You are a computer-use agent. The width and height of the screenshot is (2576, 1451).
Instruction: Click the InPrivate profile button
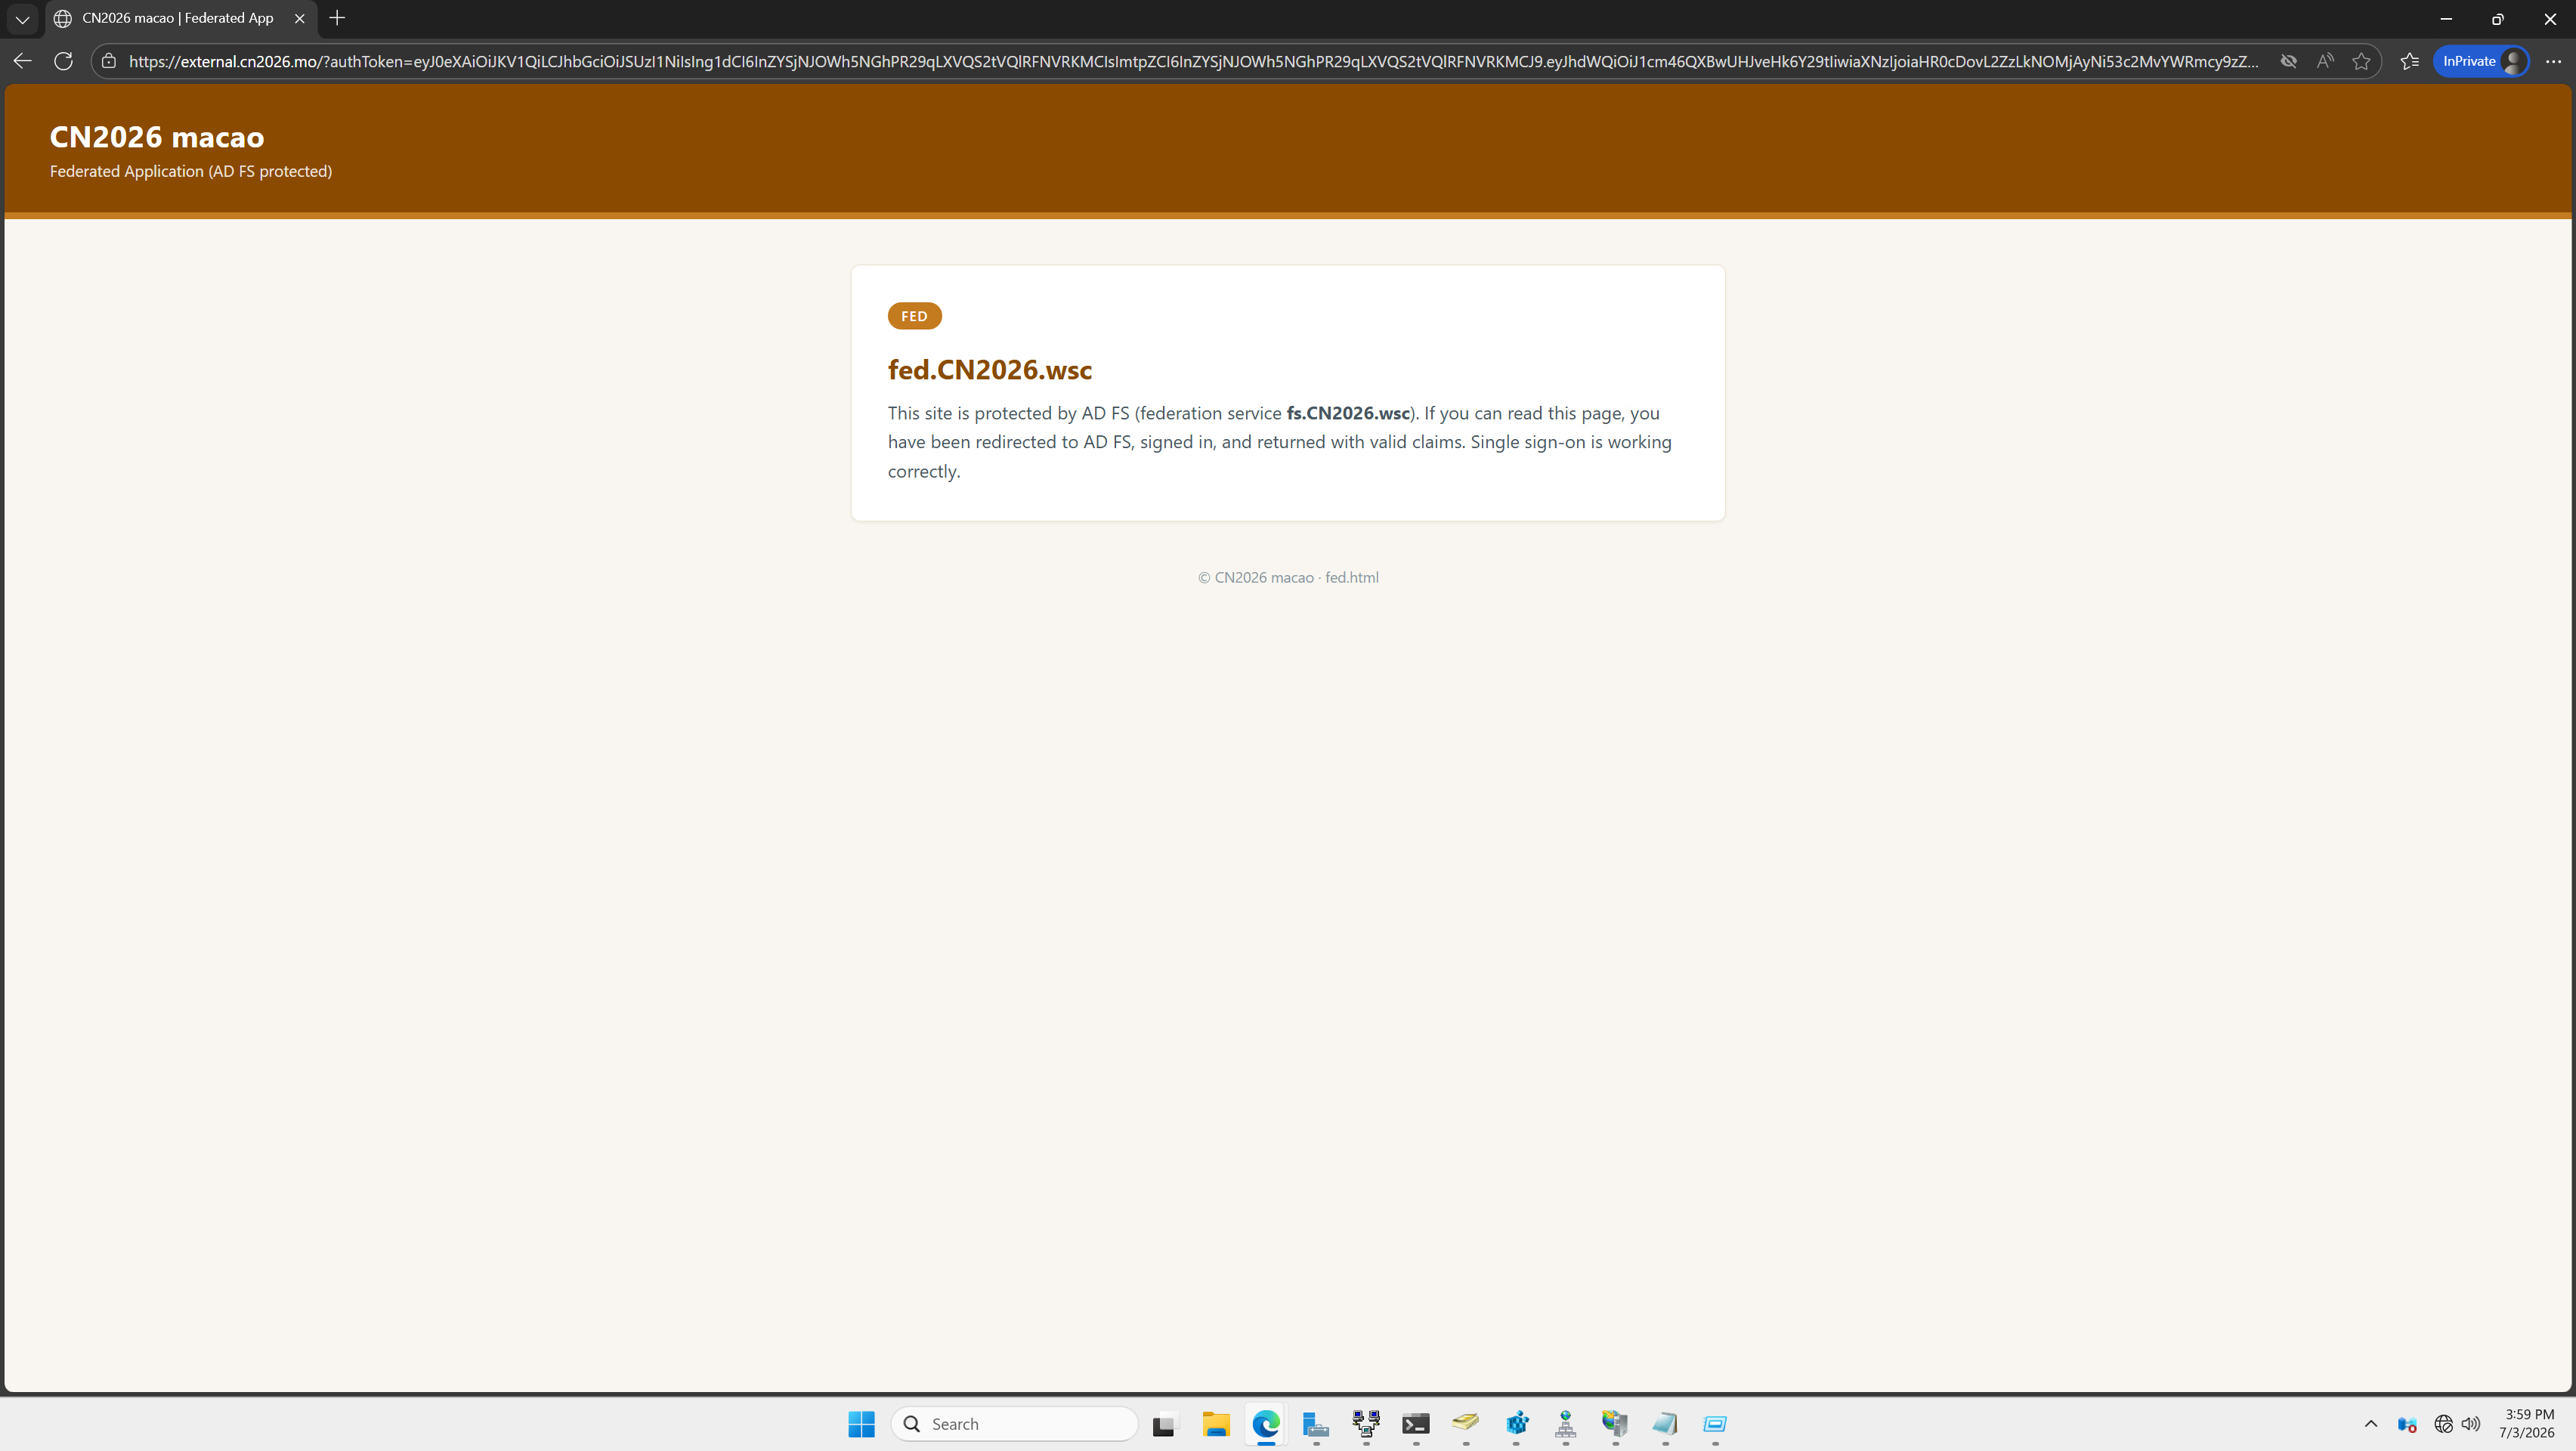coord(2481,61)
